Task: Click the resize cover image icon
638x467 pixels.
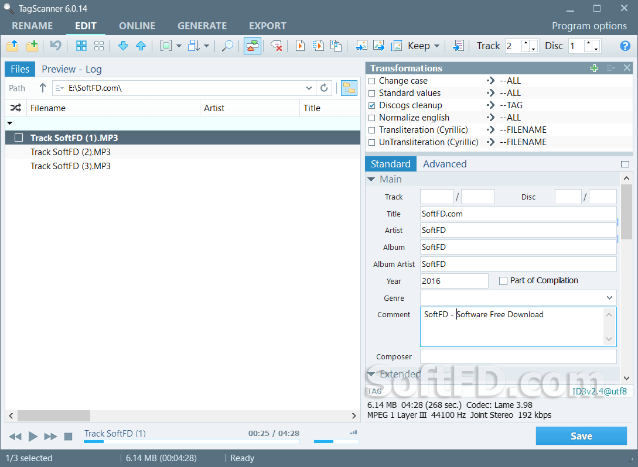Action: pyautogui.click(x=396, y=46)
